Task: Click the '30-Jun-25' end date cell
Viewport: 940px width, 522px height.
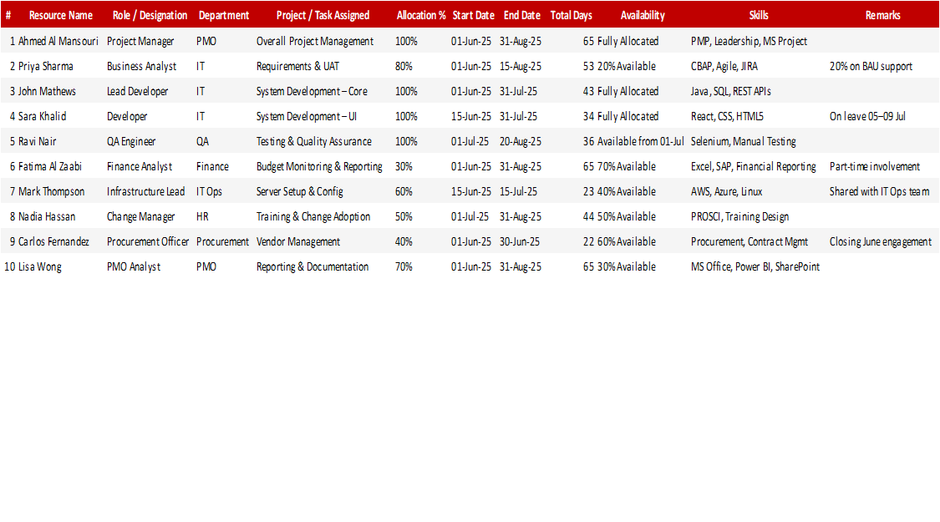Action: [519, 242]
